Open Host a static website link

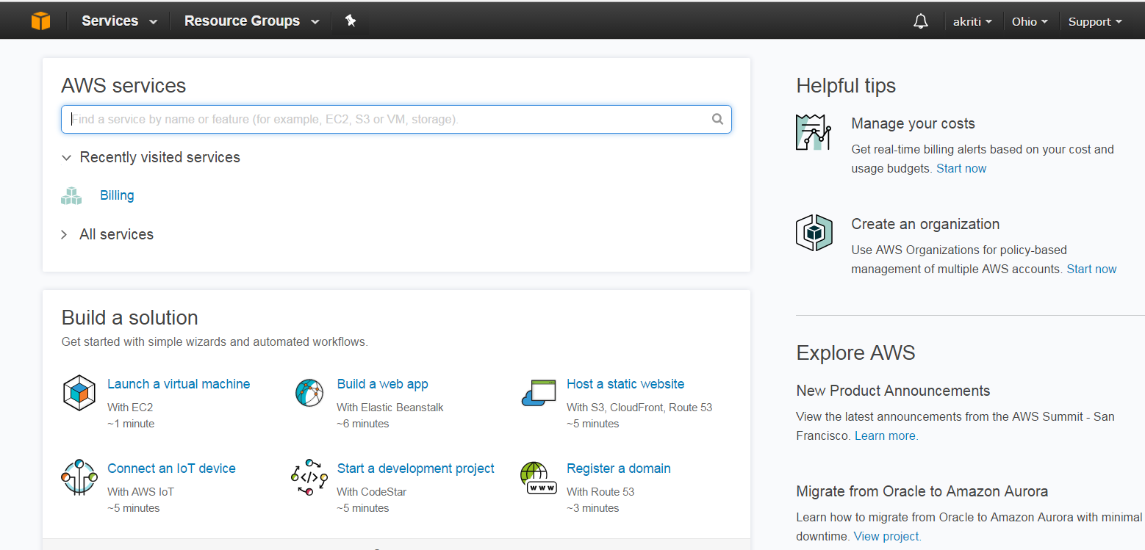tap(625, 384)
